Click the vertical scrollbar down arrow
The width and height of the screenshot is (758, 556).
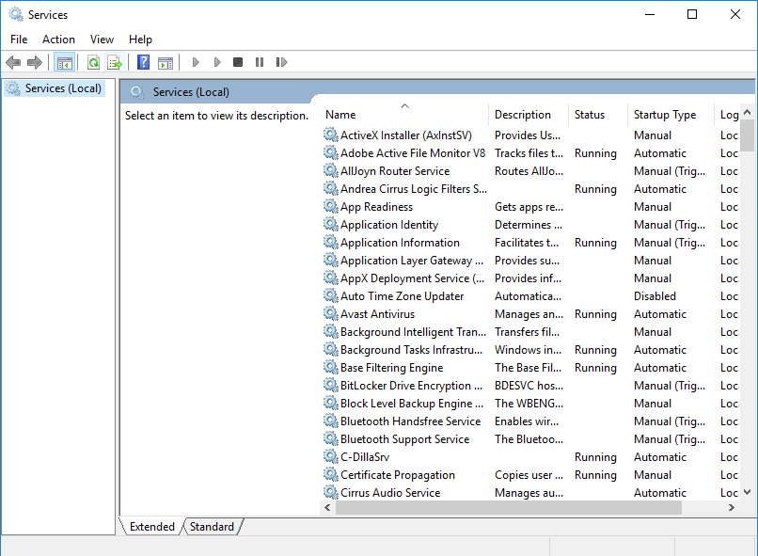pos(747,492)
